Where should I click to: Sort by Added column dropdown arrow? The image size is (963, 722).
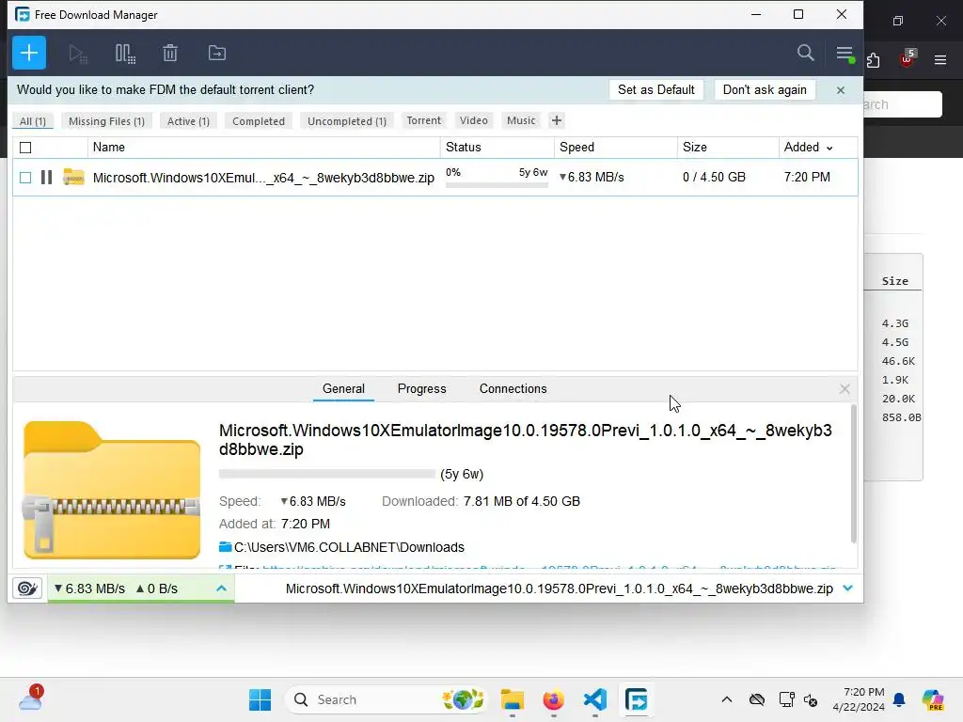pos(829,148)
